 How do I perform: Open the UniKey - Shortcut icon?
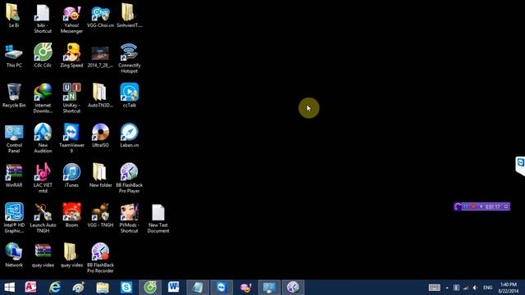coord(71,98)
